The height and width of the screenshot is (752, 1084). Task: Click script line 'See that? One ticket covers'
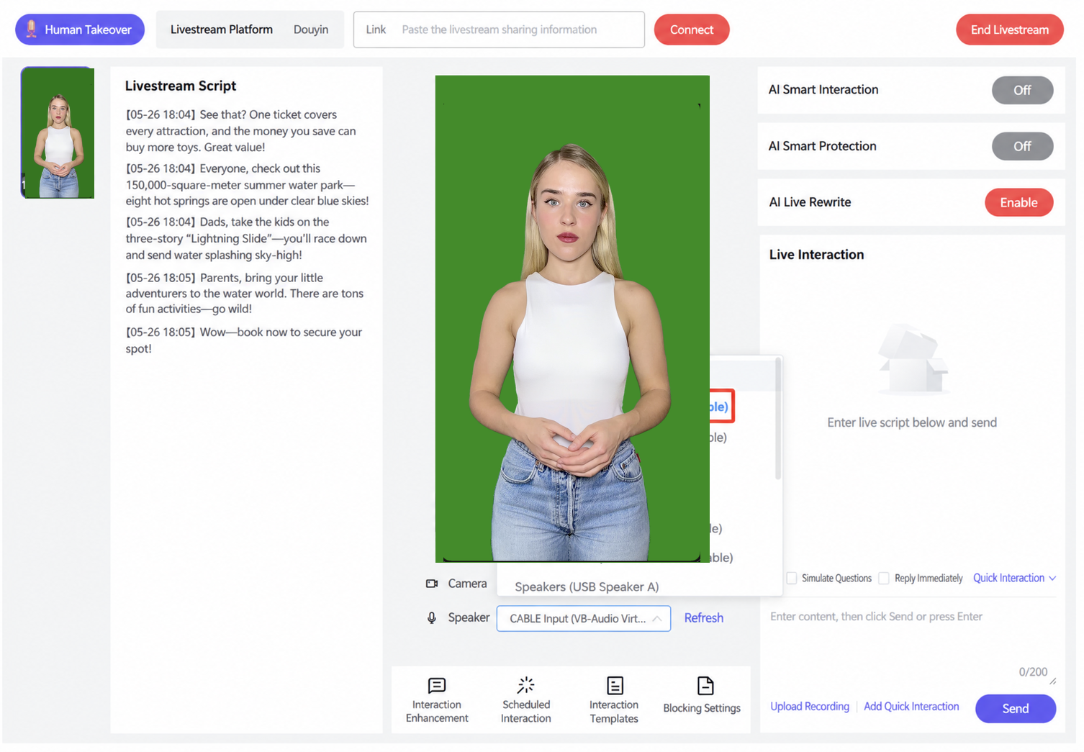tap(241, 131)
